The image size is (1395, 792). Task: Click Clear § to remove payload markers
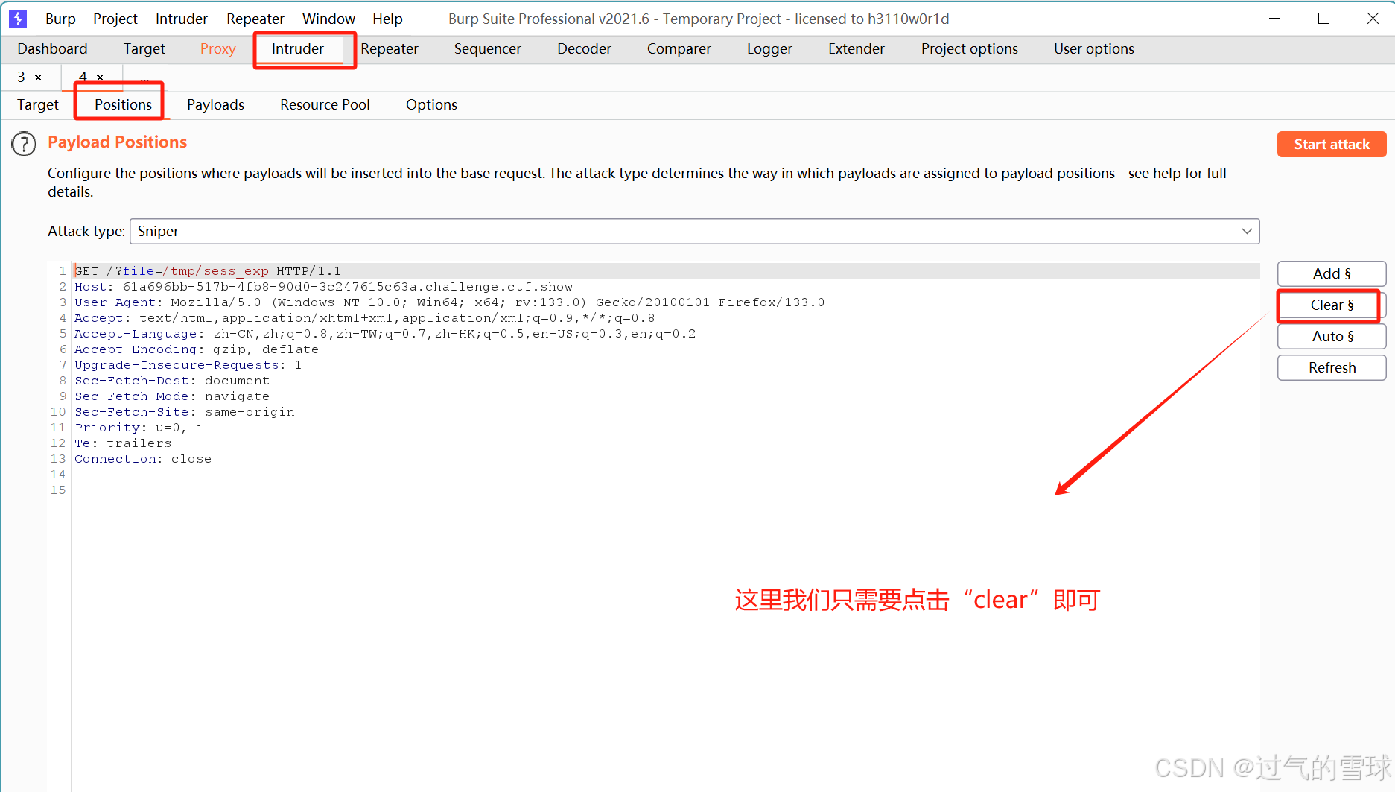[1331, 305]
